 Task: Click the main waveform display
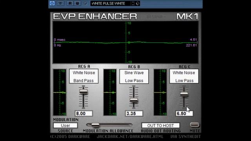pos(125,42)
